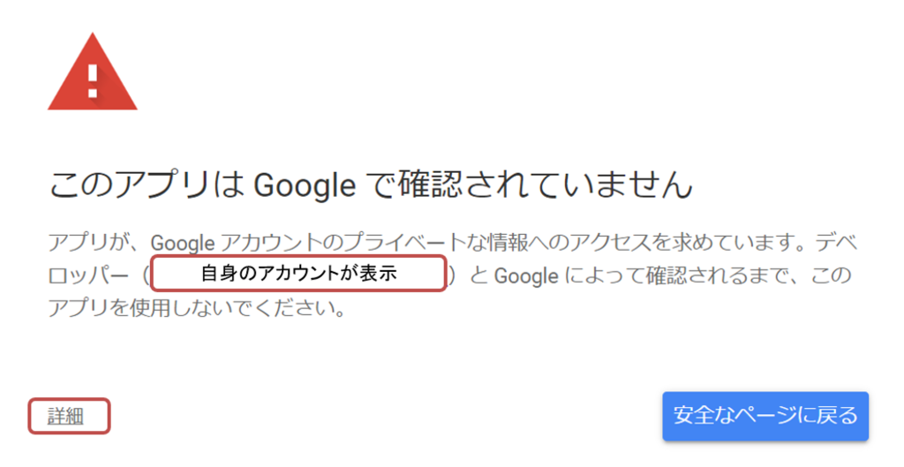Click the red warning triangle icon
Screen dimensions: 904x467
tap(92, 75)
